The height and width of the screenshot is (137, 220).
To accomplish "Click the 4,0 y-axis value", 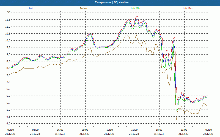I will pyautogui.click(x=8, y=124).
